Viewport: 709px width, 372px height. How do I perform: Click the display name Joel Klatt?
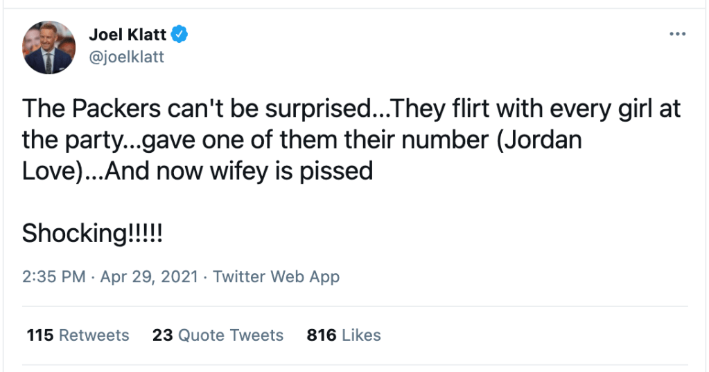coord(128,34)
